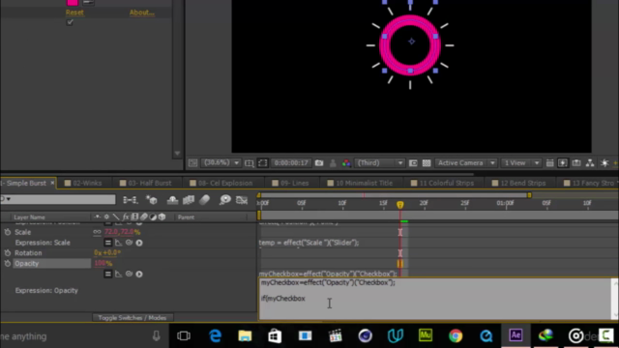This screenshot has height=348, width=619.
Task: Click the Effect Controls scroll down arrow
Action: 177,153
